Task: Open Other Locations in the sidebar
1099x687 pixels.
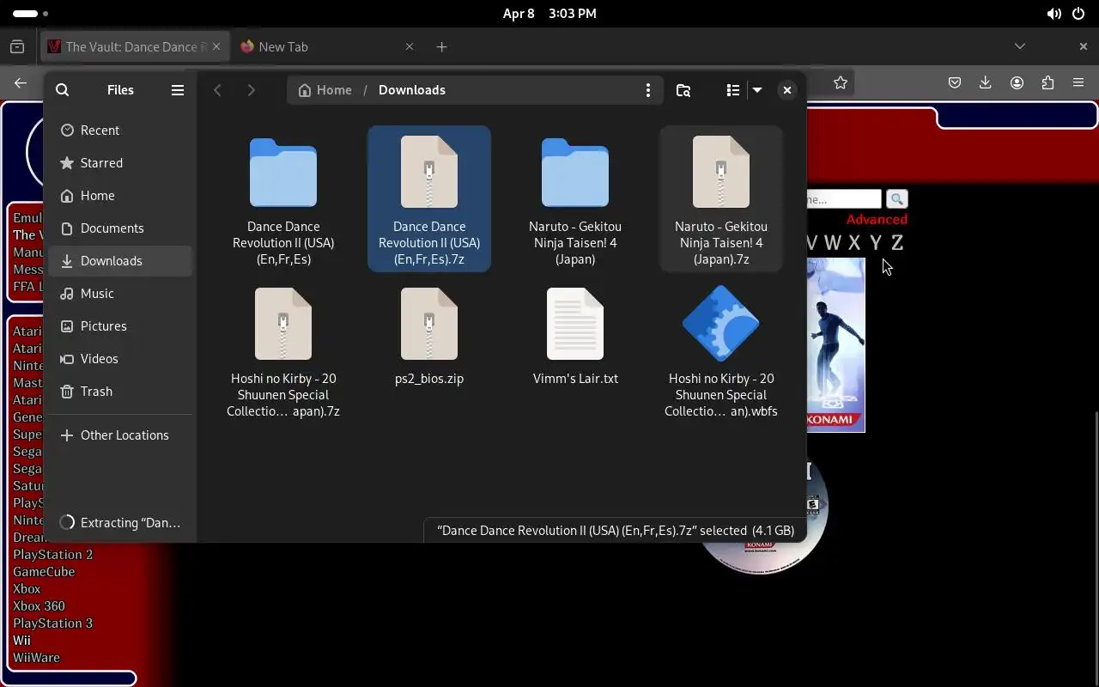Action: click(120, 435)
